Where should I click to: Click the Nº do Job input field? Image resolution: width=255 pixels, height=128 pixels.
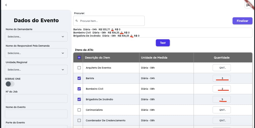pyautogui.click(x=36, y=98)
